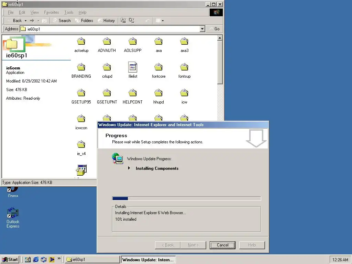
Task: Click Show Desktop icon in Quick Launch
Action: click(x=27, y=260)
